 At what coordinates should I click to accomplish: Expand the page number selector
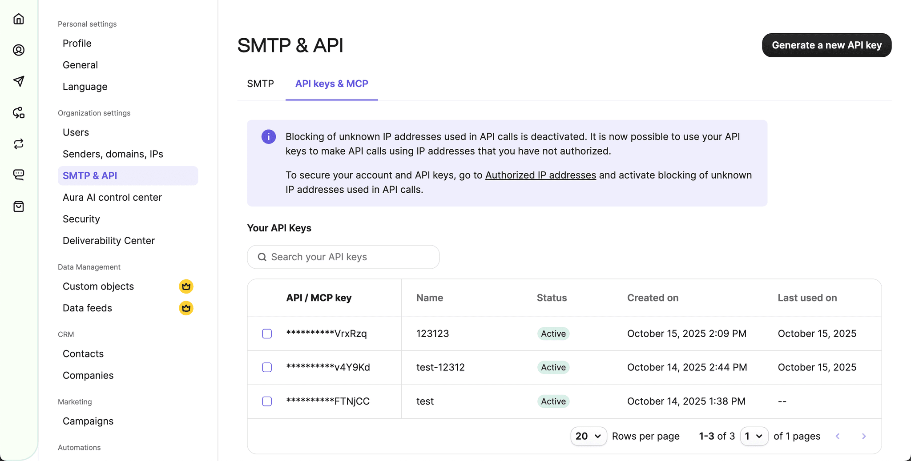pyautogui.click(x=754, y=436)
